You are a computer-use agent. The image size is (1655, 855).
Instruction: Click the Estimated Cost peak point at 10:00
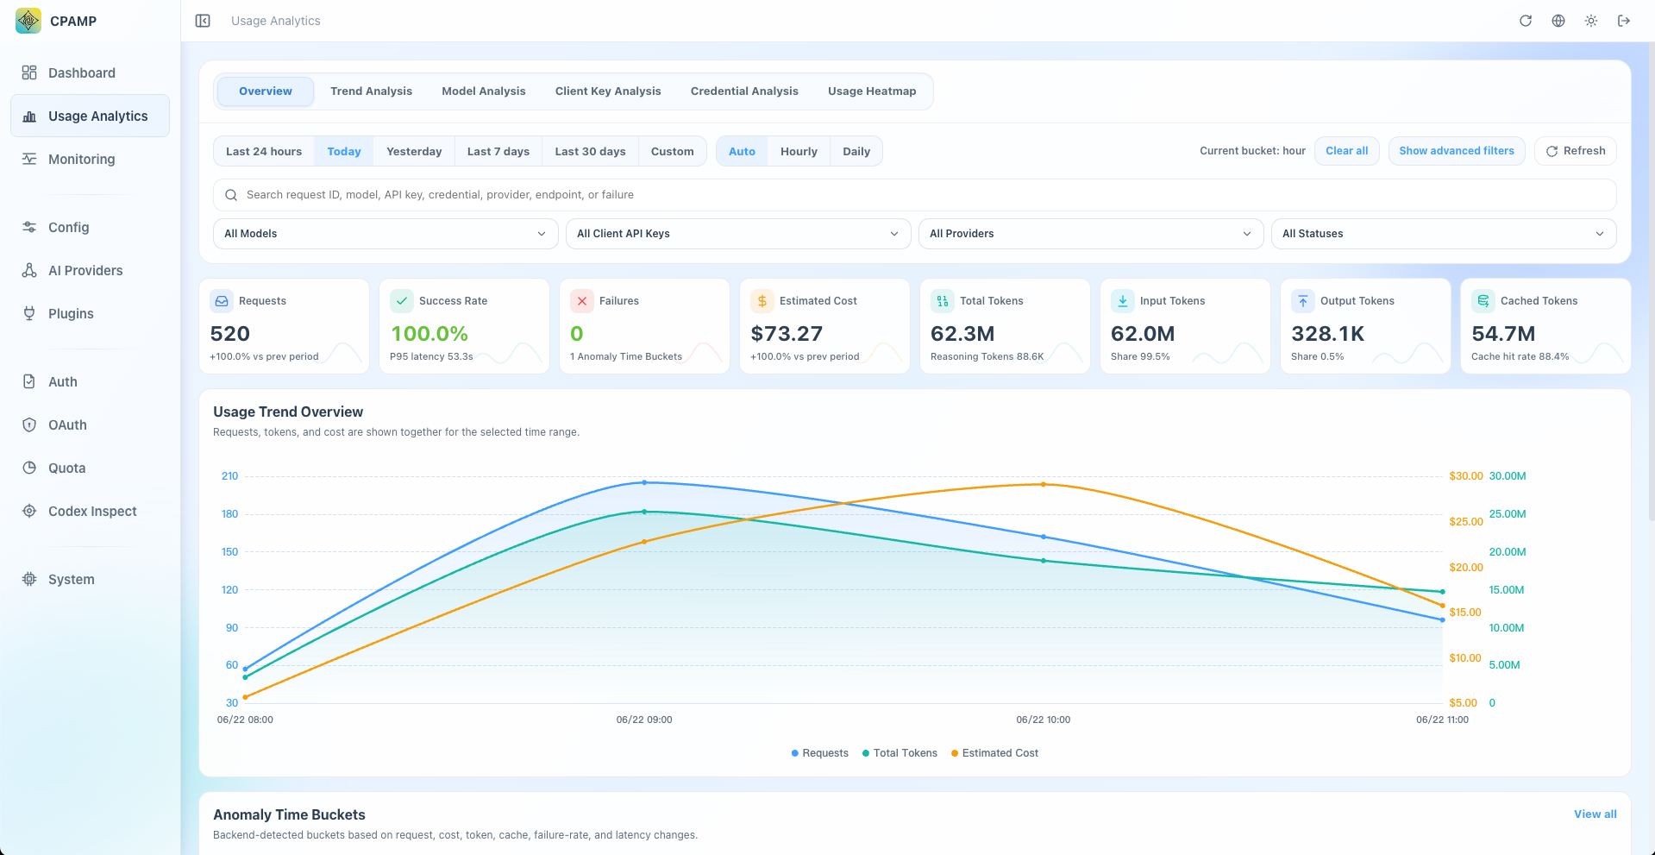(1044, 484)
